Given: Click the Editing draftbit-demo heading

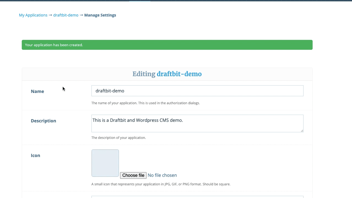Looking at the screenshot, I should click(167, 74).
